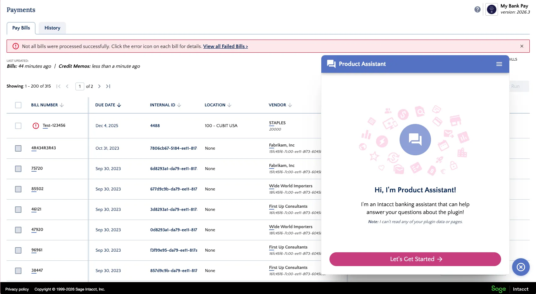The image size is (536, 294).
Task: Open First Up Consultants vendor for bill 38447
Action: coord(288,268)
